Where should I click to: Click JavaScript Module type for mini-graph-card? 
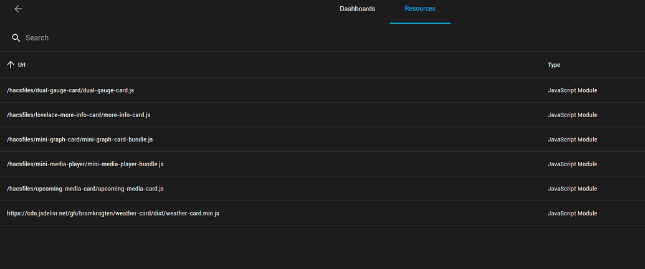point(572,139)
